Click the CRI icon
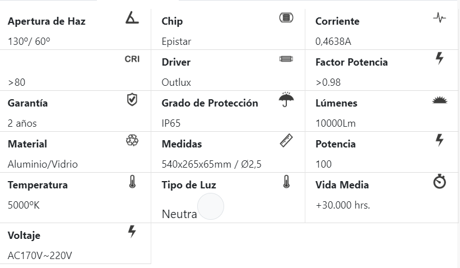460x268 pixels. [x=132, y=59]
